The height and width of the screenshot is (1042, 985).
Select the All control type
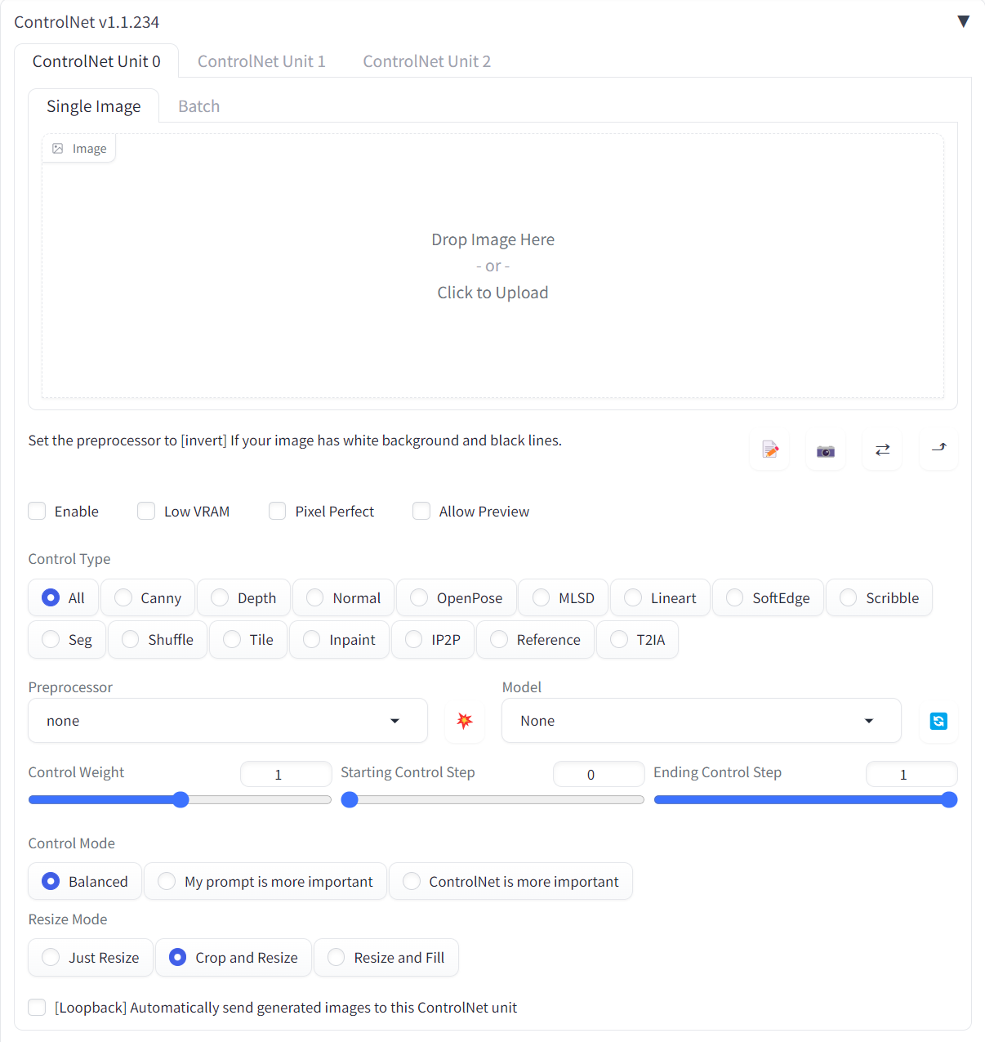point(64,597)
